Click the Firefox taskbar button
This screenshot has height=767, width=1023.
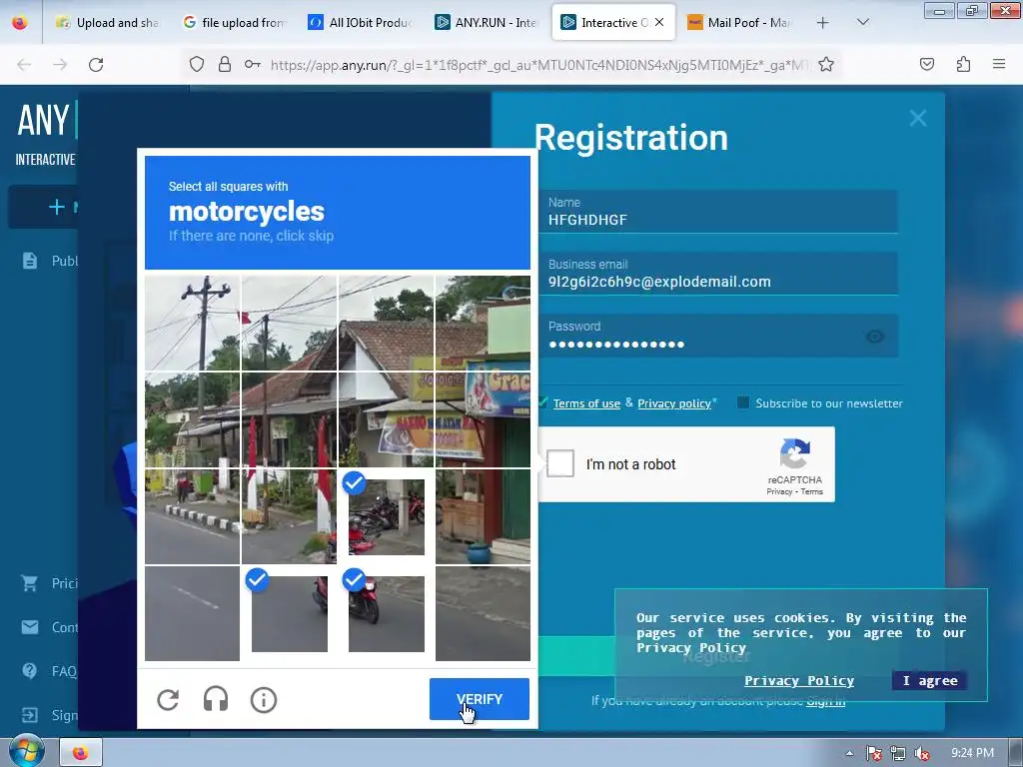(81, 753)
